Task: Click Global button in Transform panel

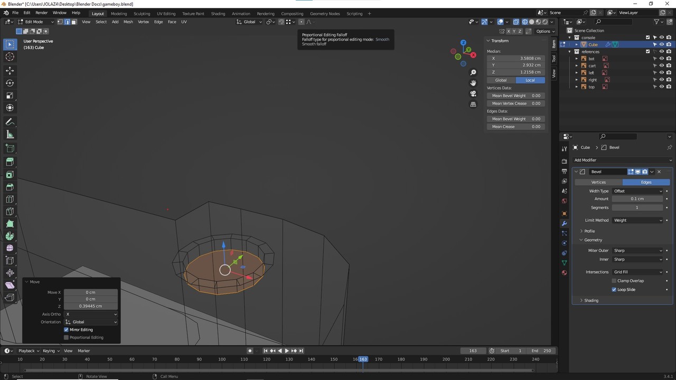Action: pos(501,80)
